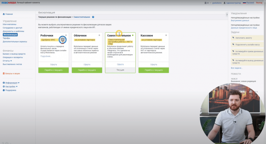
Task: Open Оферта link on Облачное card
Action: coord(87,65)
